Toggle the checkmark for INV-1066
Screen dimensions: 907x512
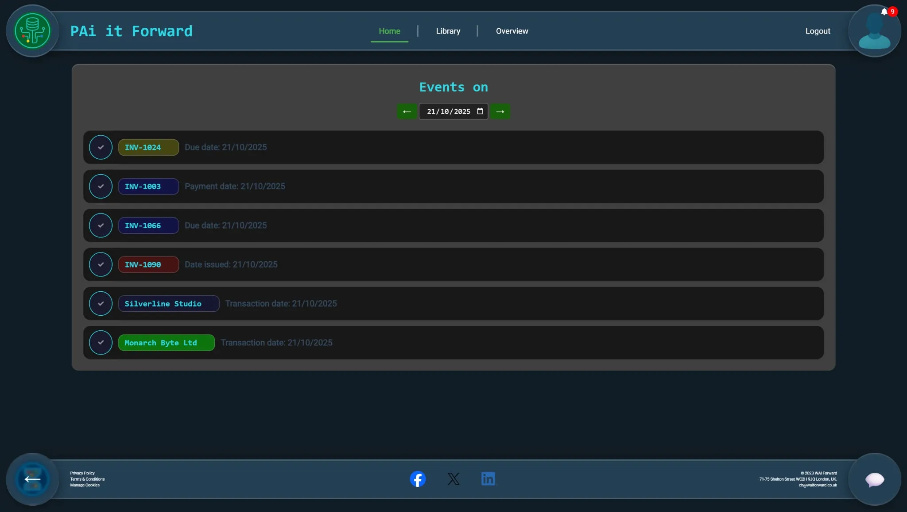101,225
